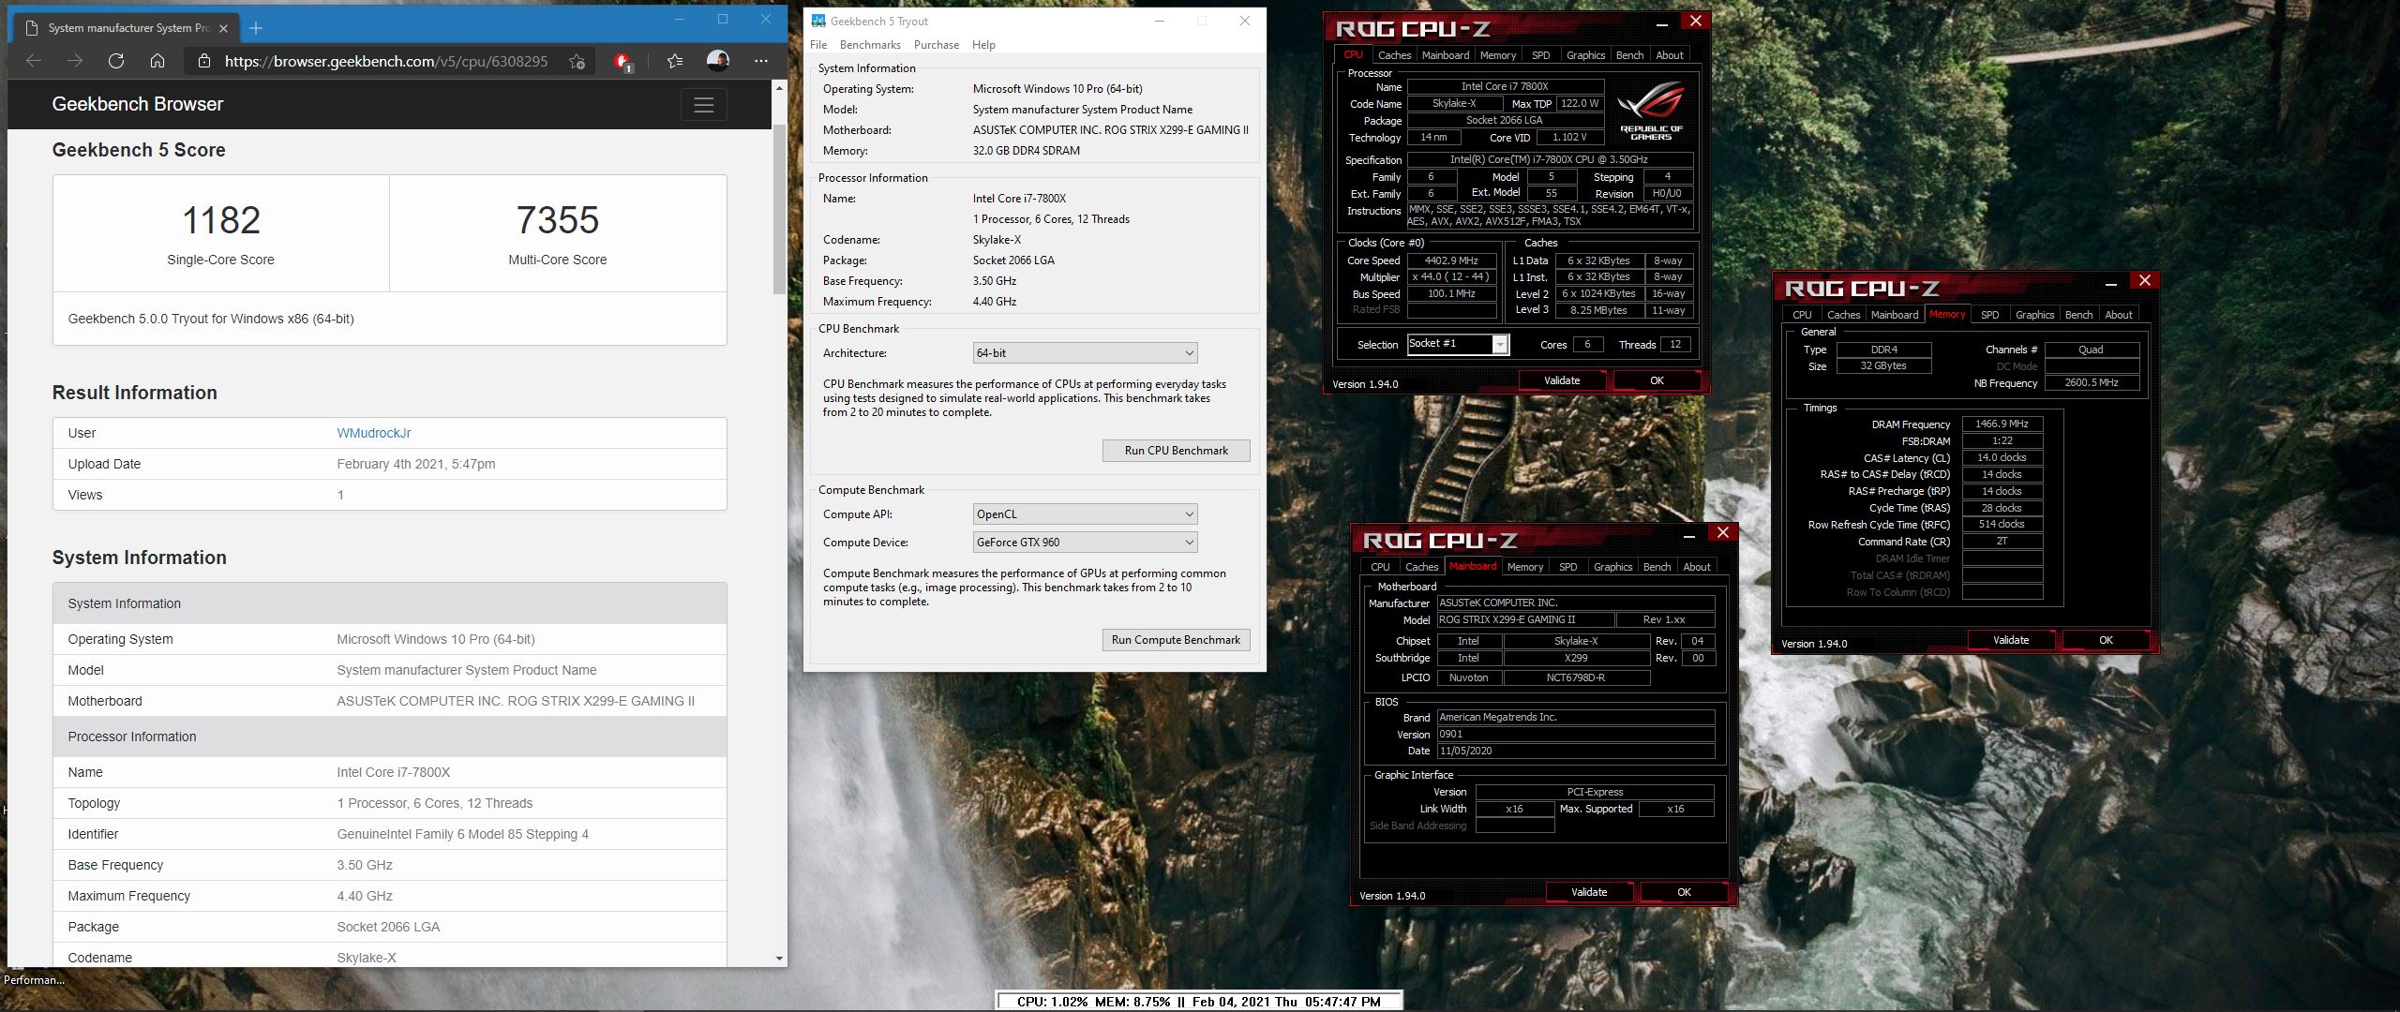This screenshot has height=1012, width=2400.
Task: Click Run CPU Benchmark button
Action: click(1176, 451)
